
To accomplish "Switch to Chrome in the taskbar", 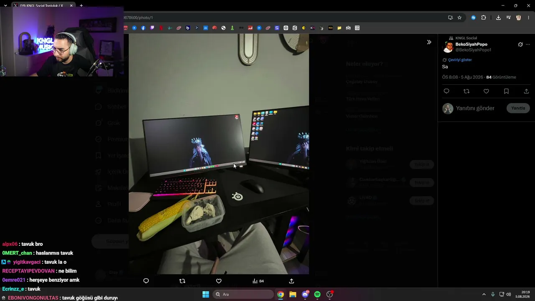I will coord(280,294).
